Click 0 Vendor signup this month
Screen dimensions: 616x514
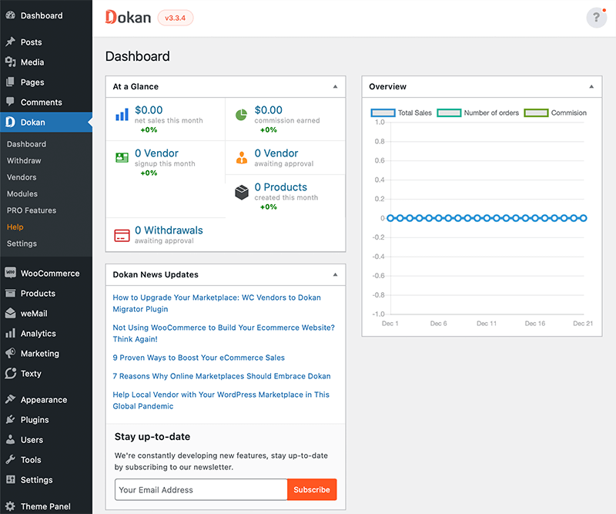pyautogui.click(x=156, y=153)
